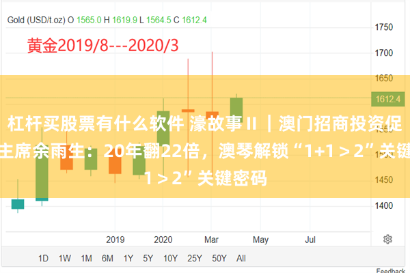Image resolution: width=410 pixels, height=273 pixels.
Task: Click the Jul axis label
Action: pyautogui.click(x=310, y=240)
